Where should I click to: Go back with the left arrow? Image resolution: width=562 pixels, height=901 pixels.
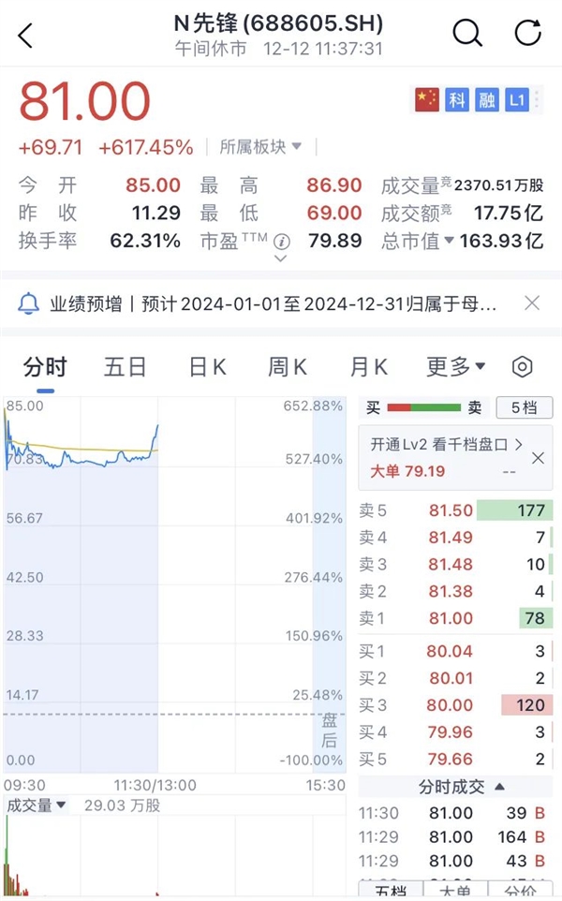[24, 34]
